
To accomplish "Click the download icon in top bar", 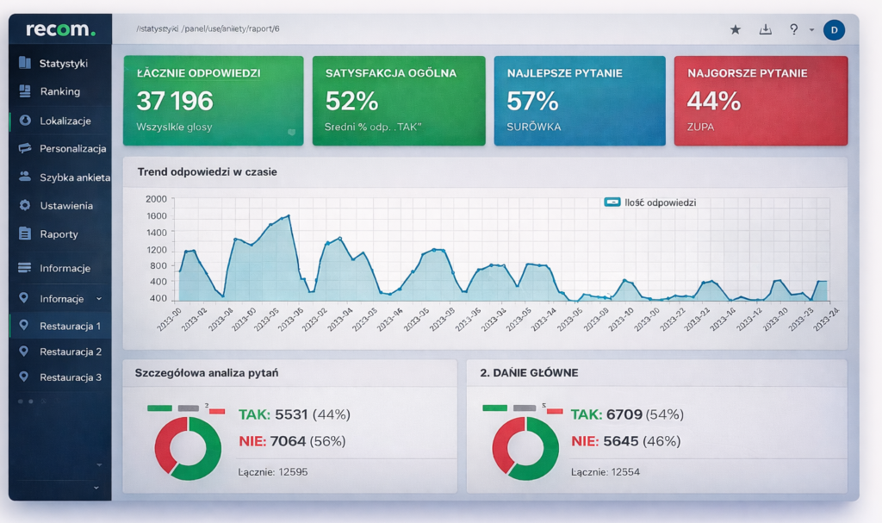I will tap(765, 29).
